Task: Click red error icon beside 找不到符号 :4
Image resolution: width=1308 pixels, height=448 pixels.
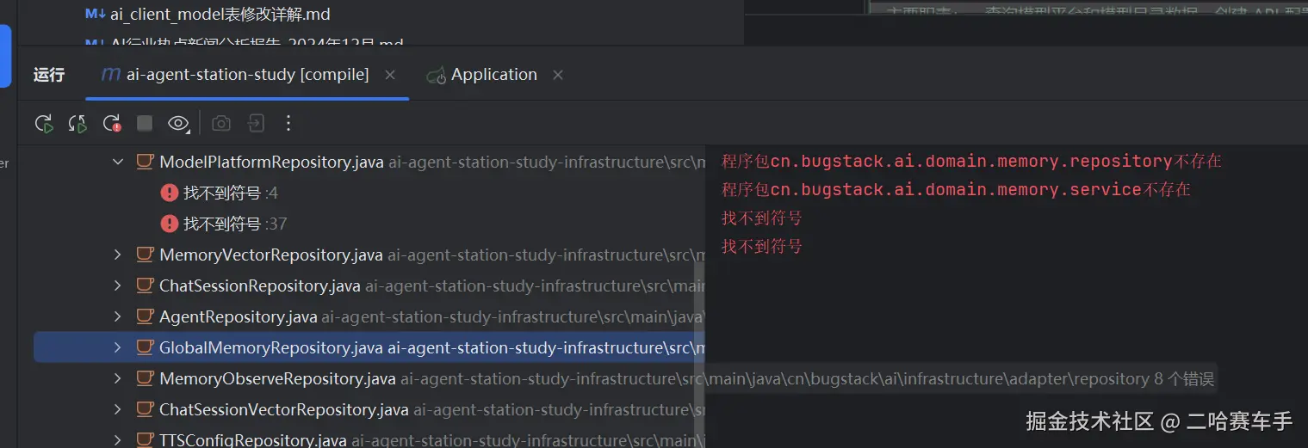Action: click(x=170, y=193)
